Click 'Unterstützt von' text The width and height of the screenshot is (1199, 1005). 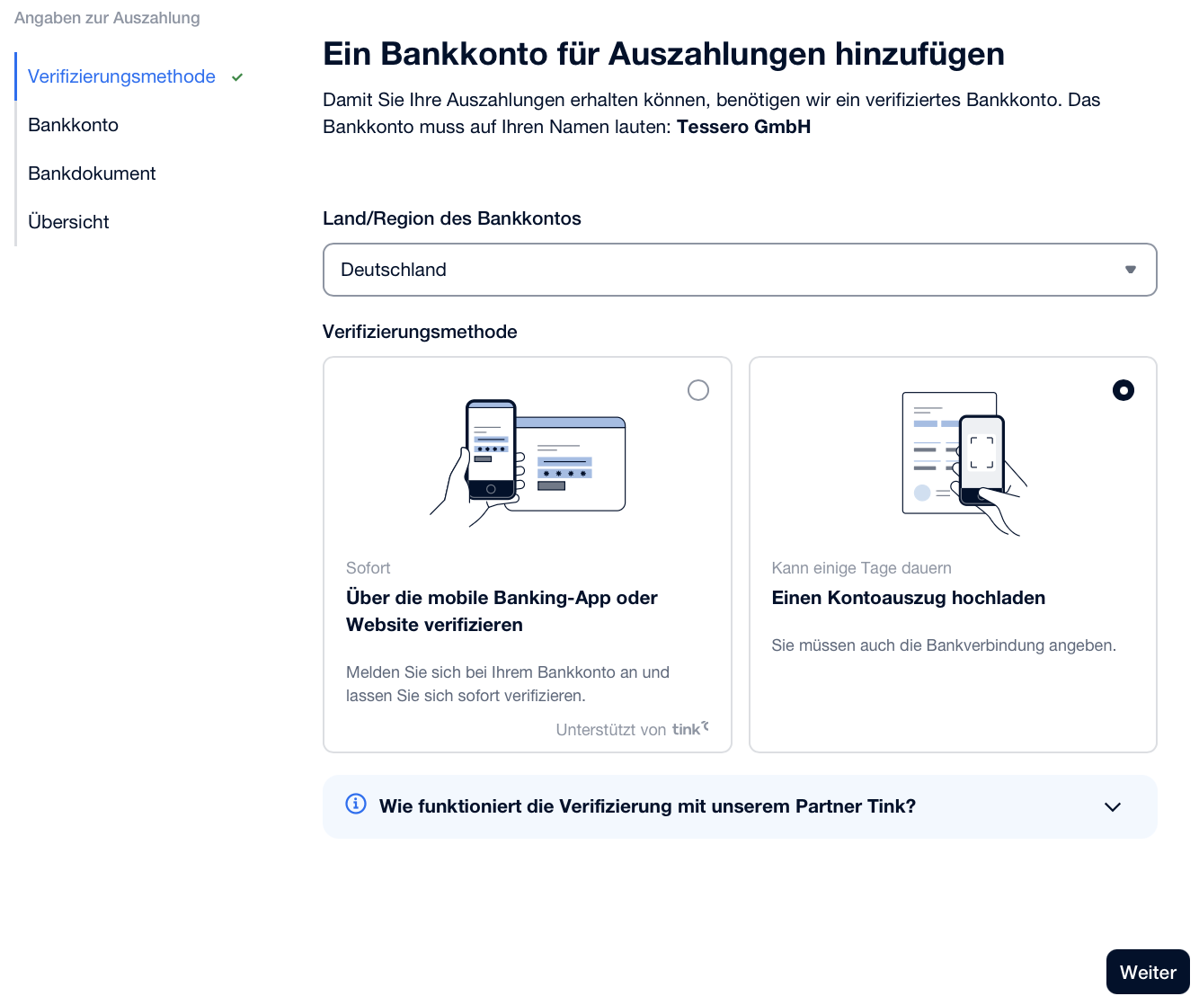coord(611,730)
